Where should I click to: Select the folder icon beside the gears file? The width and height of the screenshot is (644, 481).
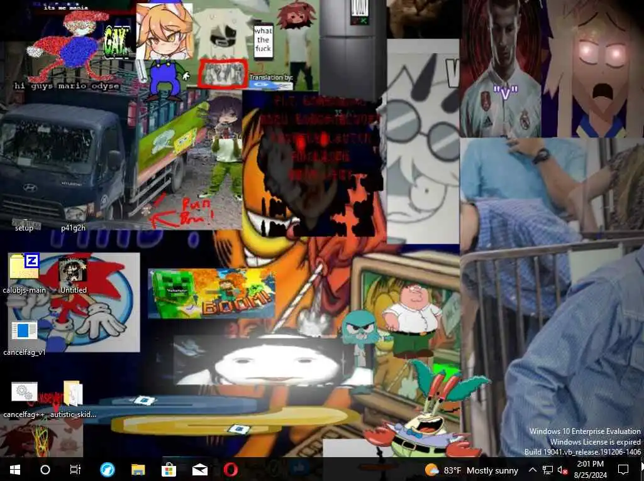[73, 400]
